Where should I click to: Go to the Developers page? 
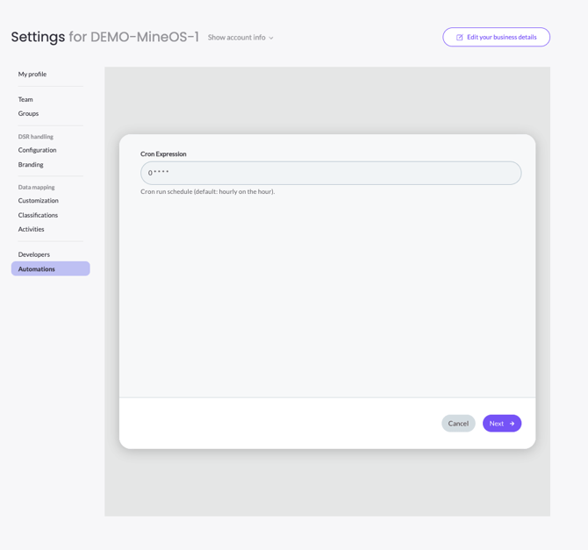[34, 254]
